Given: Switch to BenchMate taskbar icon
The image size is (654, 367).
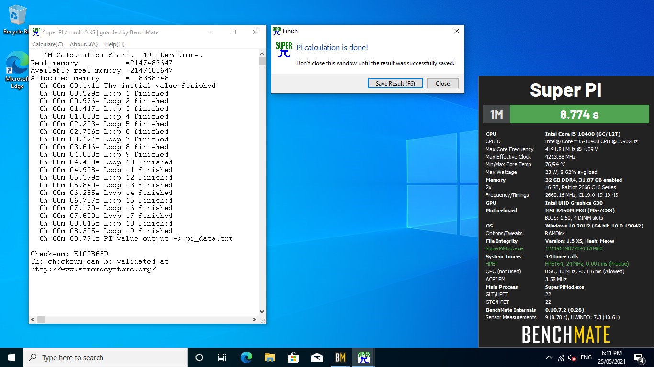Looking at the screenshot, I should (340, 357).
